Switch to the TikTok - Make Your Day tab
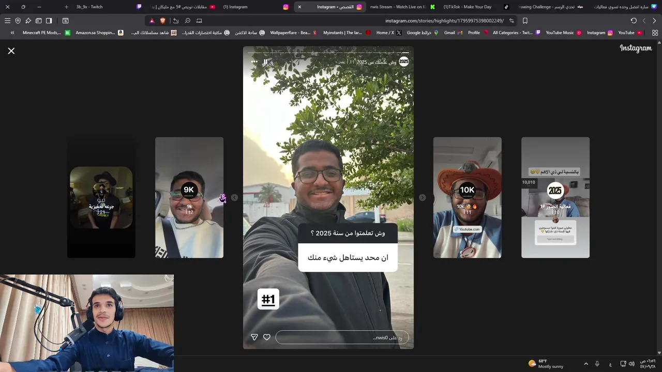 pyautogui.click(x=476, y=7)
